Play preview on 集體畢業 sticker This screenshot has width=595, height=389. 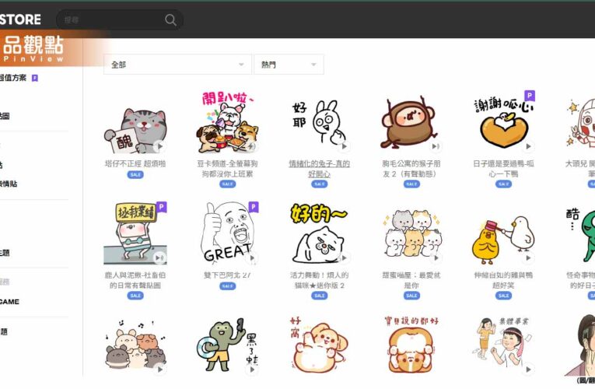528,369
